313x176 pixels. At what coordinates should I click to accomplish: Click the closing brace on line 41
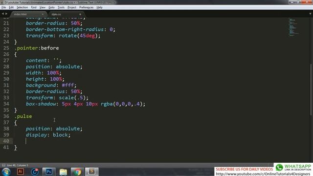16,148
